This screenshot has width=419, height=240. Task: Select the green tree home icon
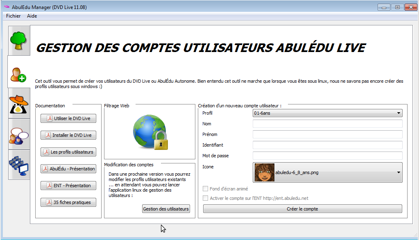pos(19,40)
